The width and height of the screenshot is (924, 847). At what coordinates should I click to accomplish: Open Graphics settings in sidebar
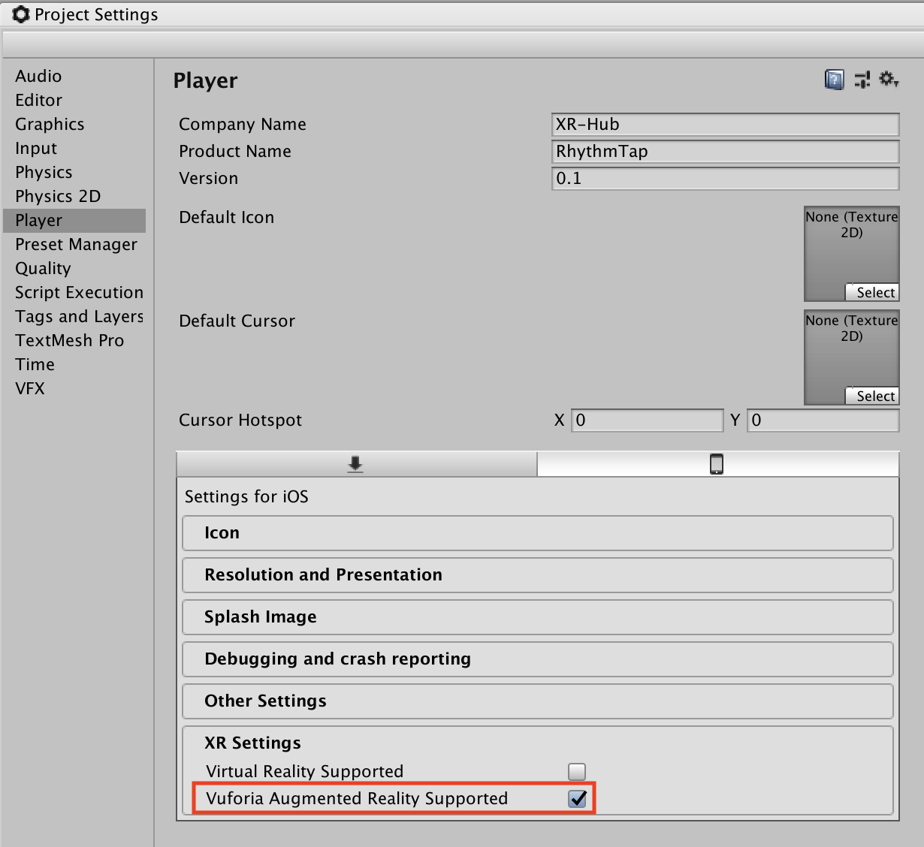click(x=50, y=125)
